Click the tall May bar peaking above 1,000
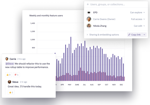Image resolution: width=150 pixels, height=105 pixels. pos(71,59)
